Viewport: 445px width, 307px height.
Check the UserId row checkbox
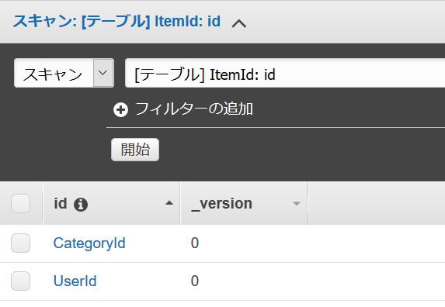[20, 281]
